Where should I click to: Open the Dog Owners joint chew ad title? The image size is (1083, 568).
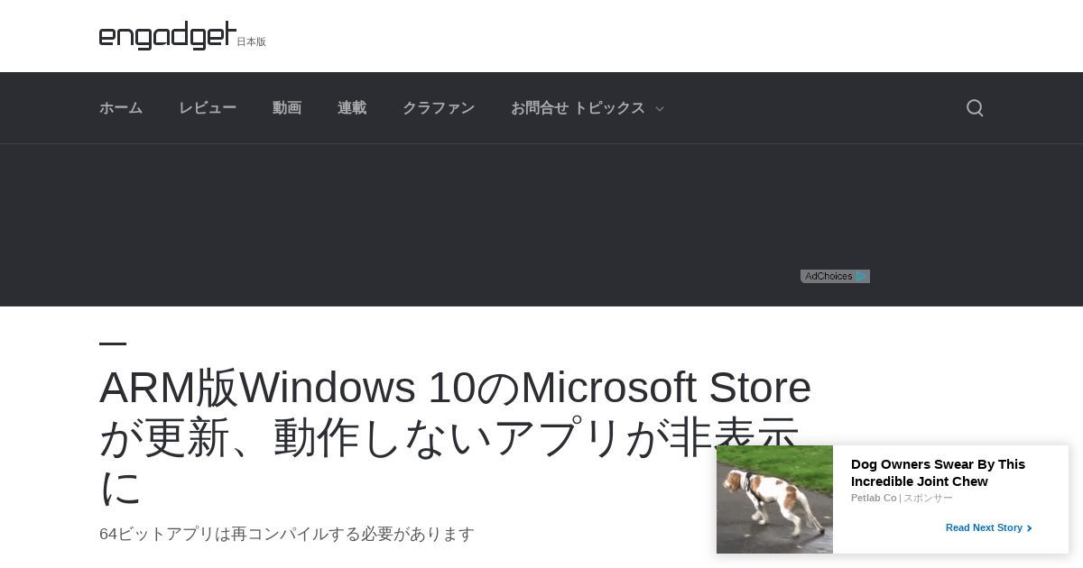click(x=939, y=473)
